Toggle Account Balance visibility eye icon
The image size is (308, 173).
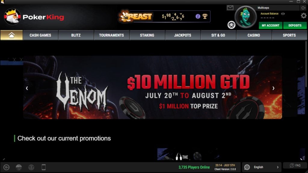click(x=283, y=14)
